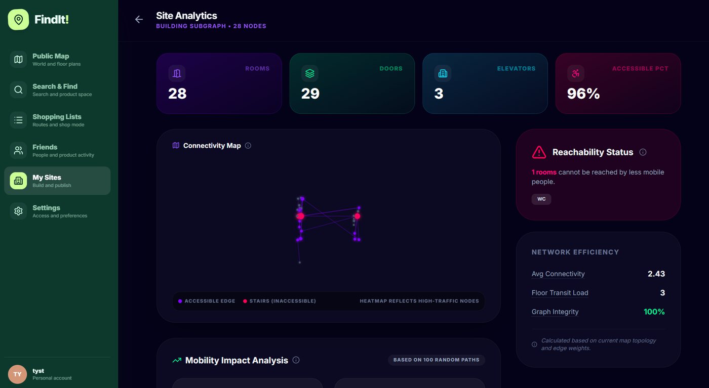Click the 2.43 connectivity value

tap(656, 274)
